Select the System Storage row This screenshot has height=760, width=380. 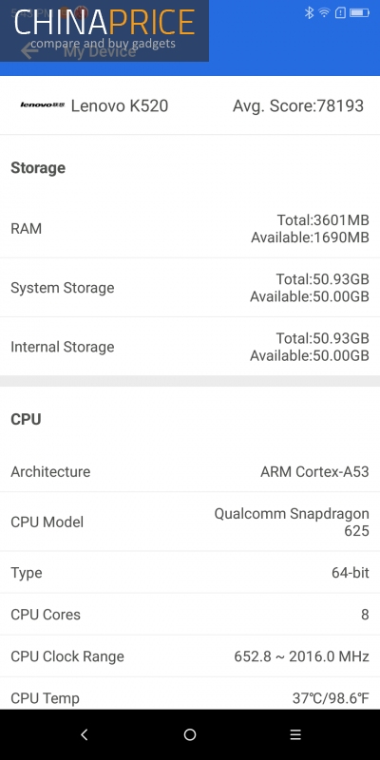point(190,288)
